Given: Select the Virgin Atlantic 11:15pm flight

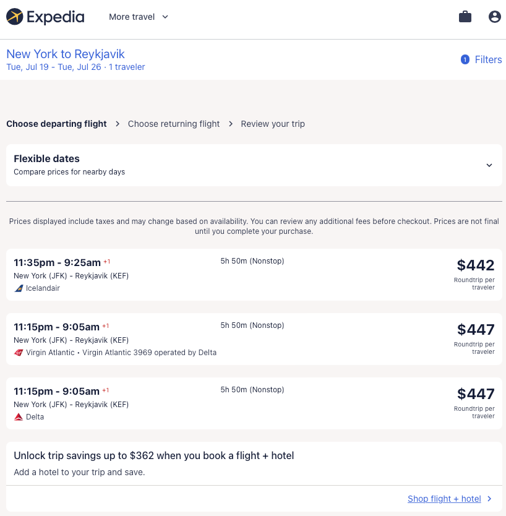Looking at the screenshot, I should tap(254, 339).
